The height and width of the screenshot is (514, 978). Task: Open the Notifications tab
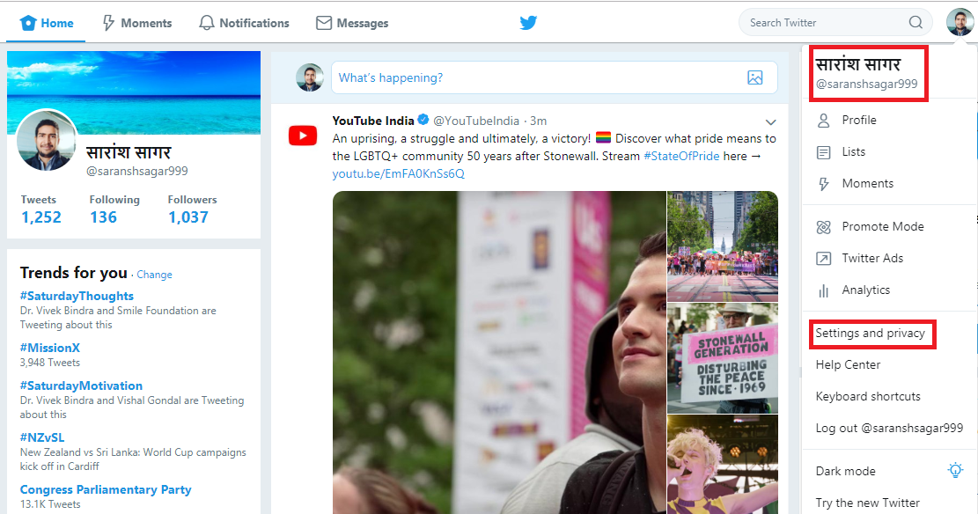245,23
